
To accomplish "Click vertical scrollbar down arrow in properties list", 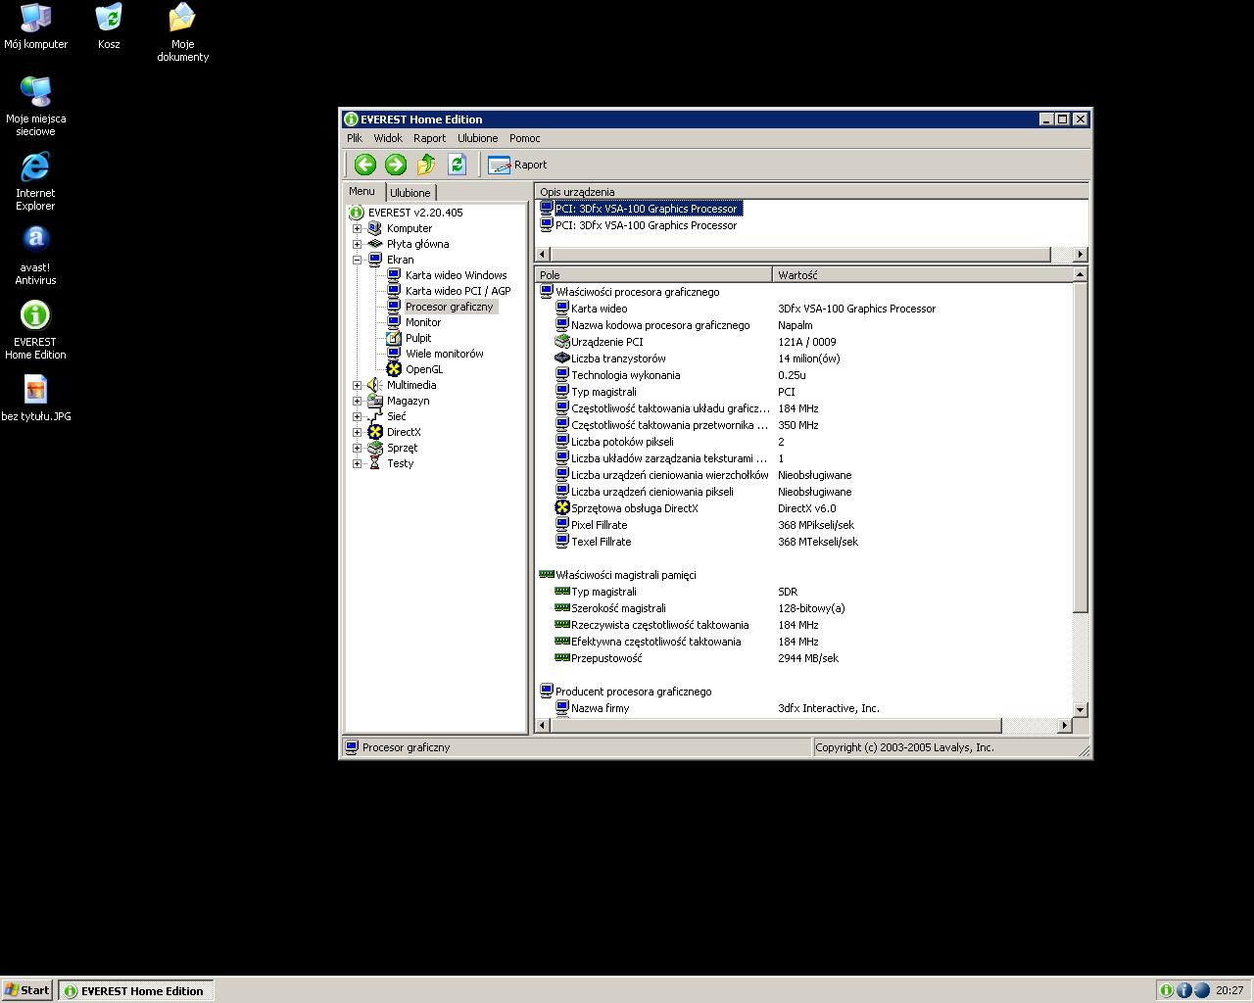I will tap(1080, 709).
